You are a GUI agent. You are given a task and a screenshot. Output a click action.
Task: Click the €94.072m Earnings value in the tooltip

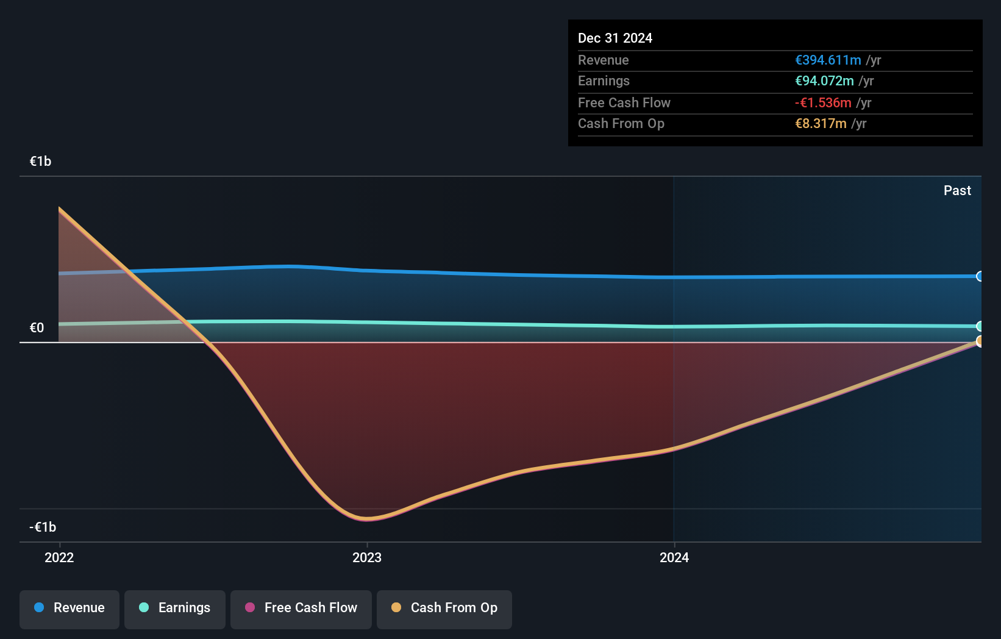pyautogui.click(x=824, y=81)
